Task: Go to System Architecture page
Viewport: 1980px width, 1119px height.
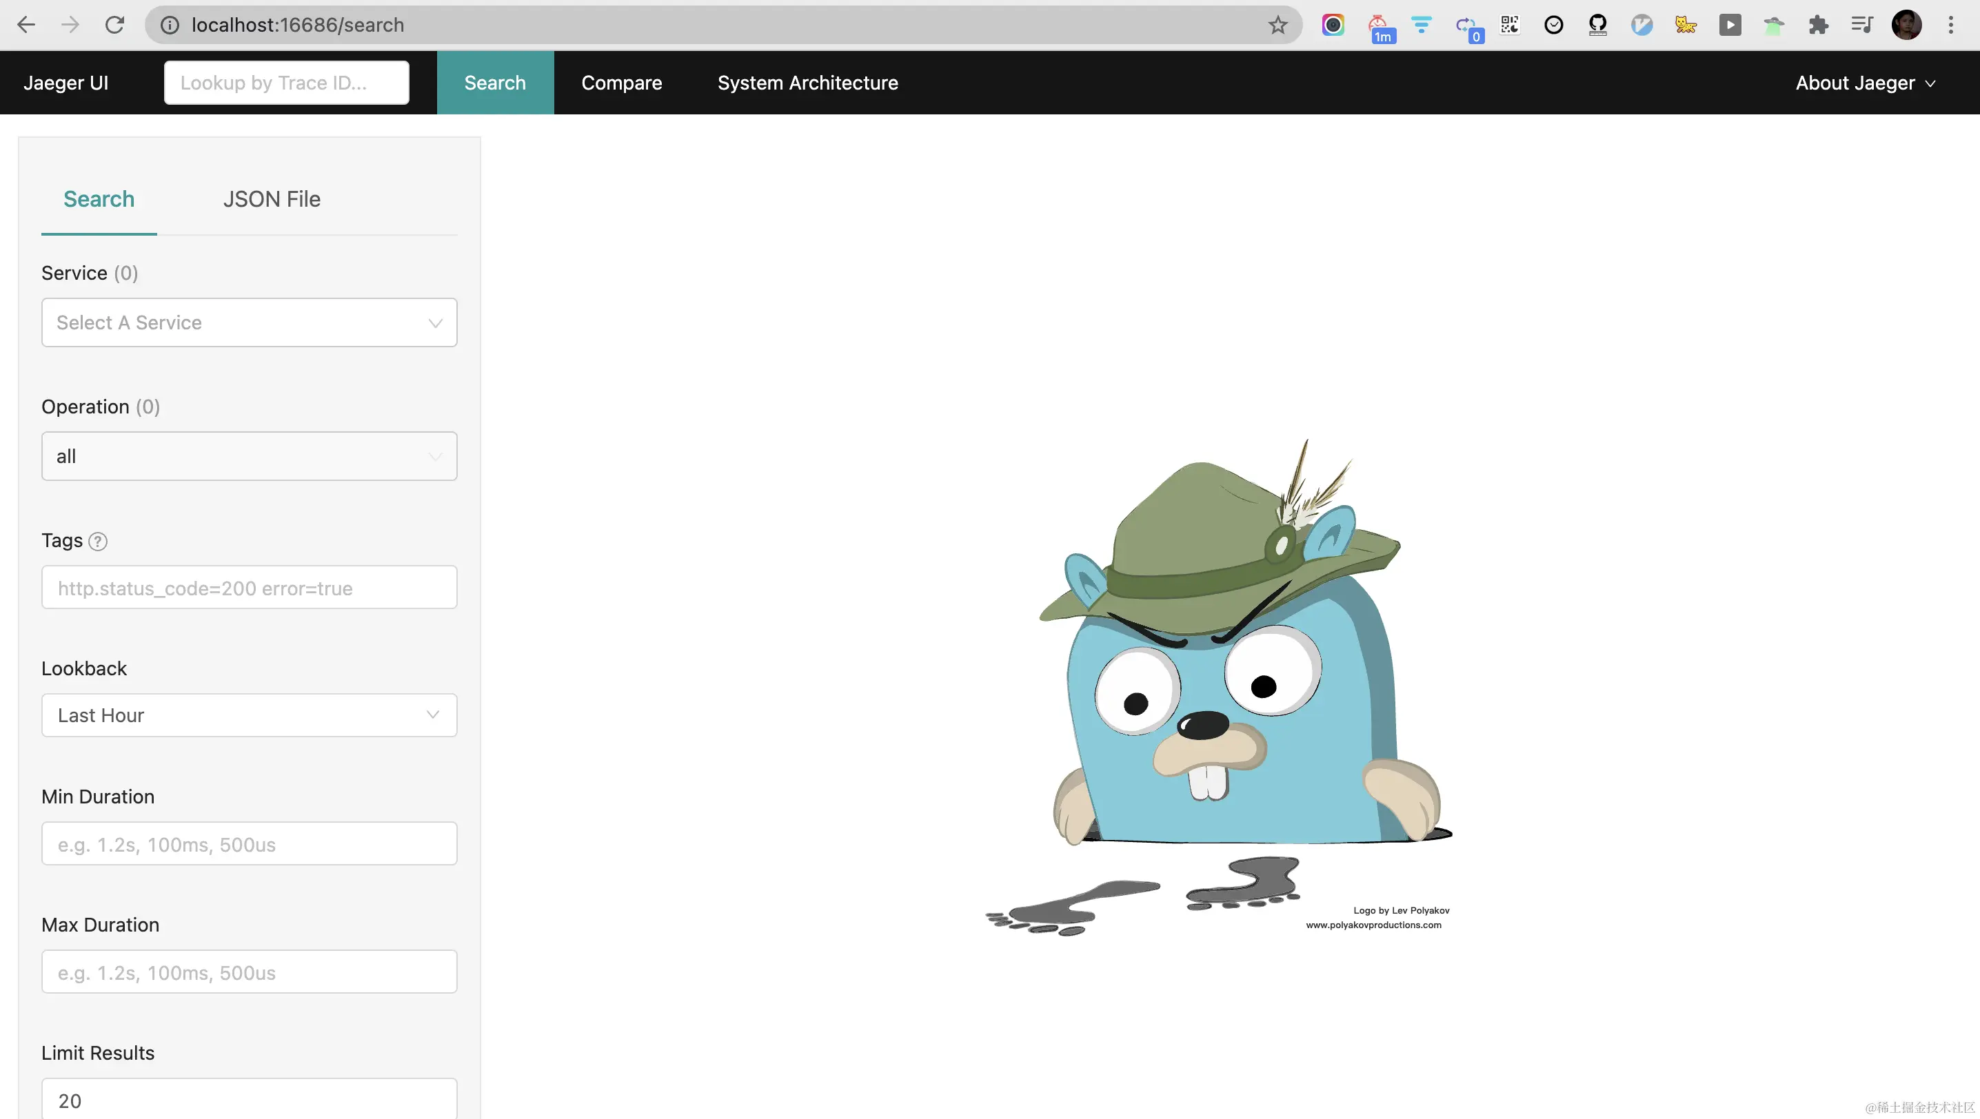Action: pyautogui.click(x=807, y=83)
